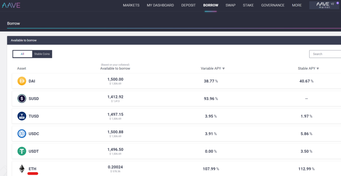Screen dimensions: 341x176
Task: Open the DEPOSIT page
Action: 189,5
